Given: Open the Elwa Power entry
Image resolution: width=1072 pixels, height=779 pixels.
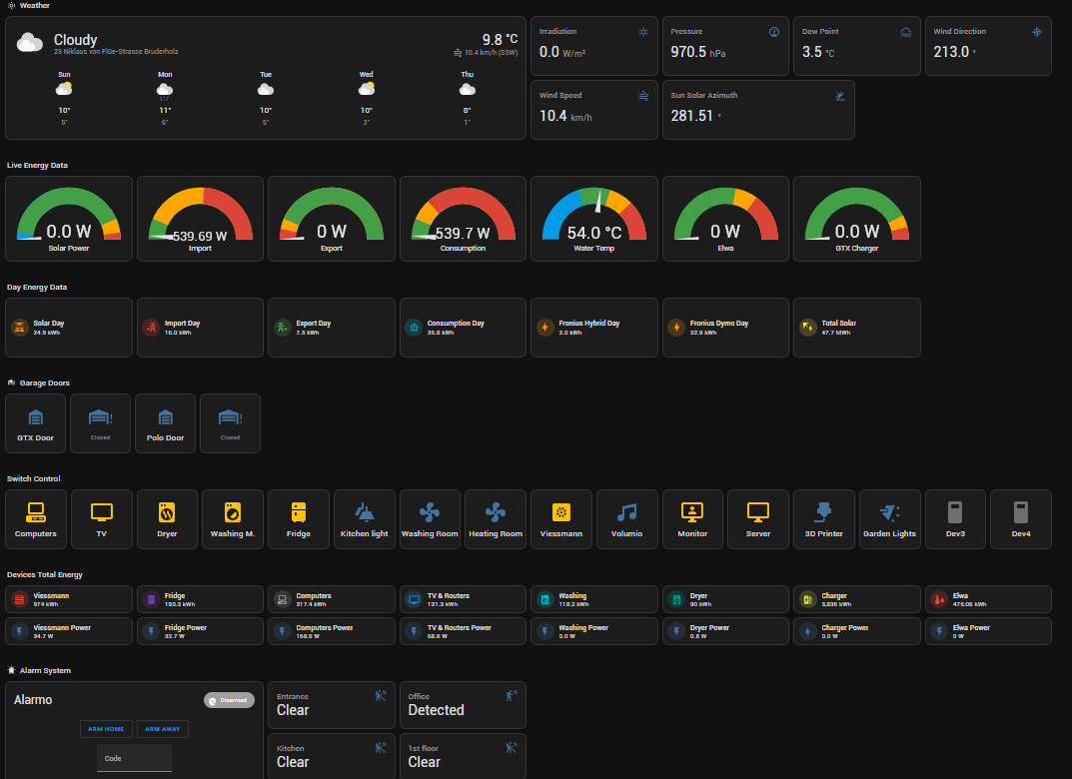Looking at the screenshot, I should click(x=988, y=631).
